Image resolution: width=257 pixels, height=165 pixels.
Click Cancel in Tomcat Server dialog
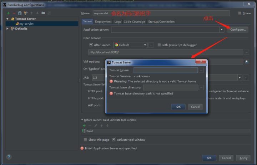[195, 107]
